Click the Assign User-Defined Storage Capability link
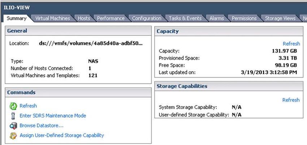Screen dimensions: 307x145 coord(62,135)
